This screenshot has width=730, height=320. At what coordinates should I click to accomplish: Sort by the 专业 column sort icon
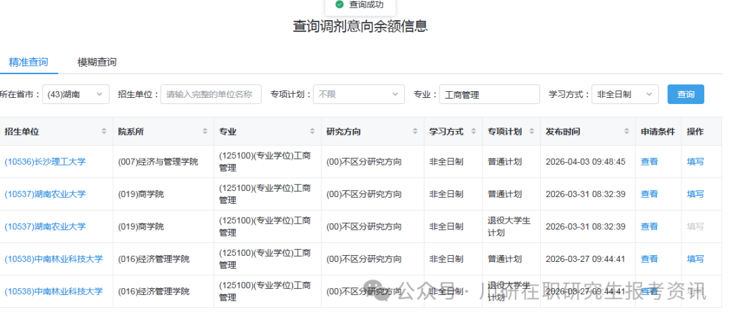point(312,132)
